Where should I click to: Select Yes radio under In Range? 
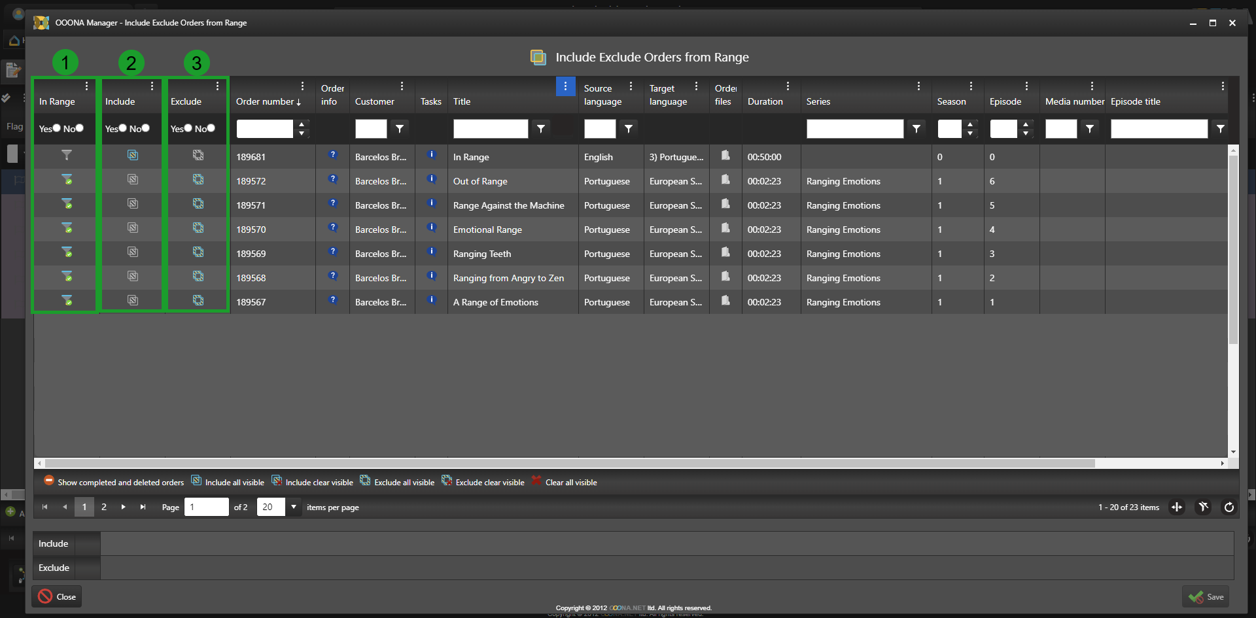pyautogui.click(x=57, y=128)
